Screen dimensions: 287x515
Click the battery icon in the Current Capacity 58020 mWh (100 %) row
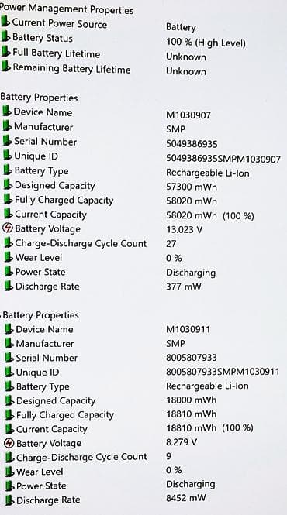click(x=9, y=214)
